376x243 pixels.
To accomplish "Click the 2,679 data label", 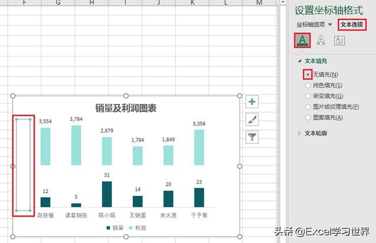I will 107,131.
